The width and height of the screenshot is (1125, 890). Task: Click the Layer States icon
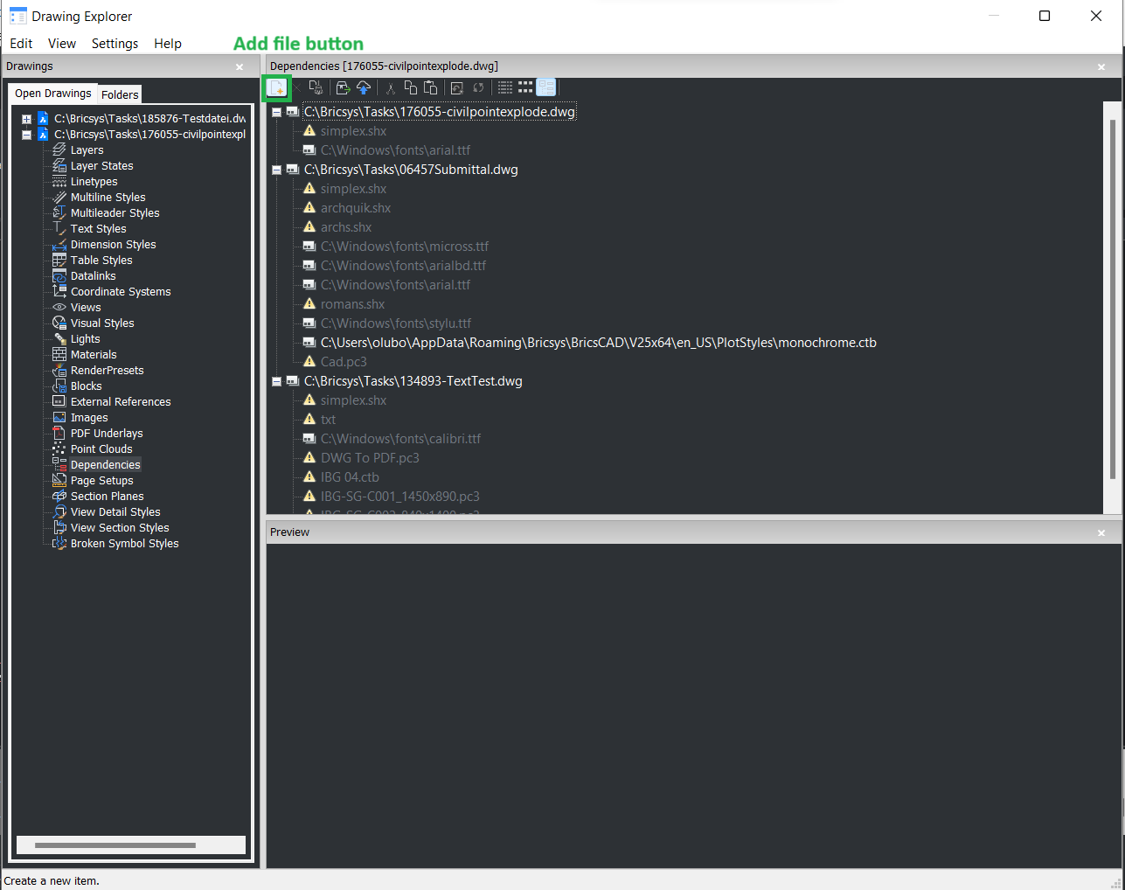click(59, 166)
